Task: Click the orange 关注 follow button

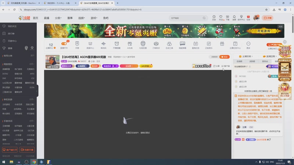Action: point(225,57)
